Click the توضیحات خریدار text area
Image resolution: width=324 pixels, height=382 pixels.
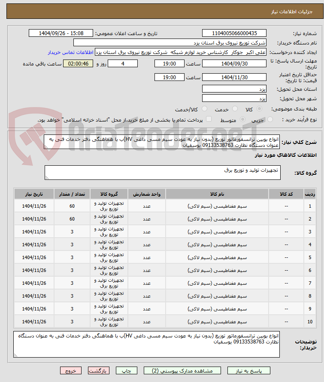(x=146, y=344)
